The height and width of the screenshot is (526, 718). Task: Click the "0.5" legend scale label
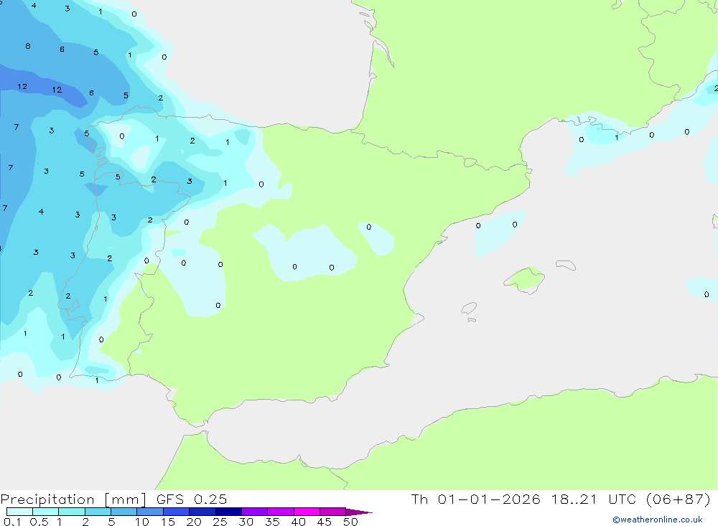[x=39, y=522]
